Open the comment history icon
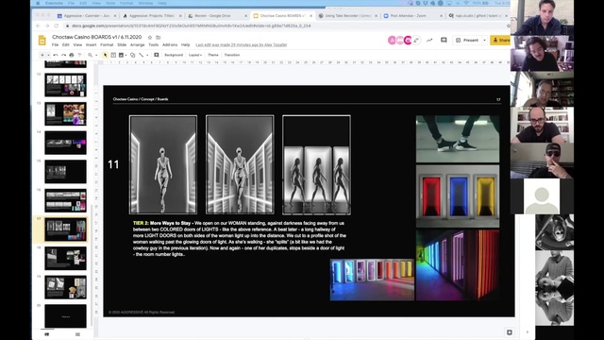The width and height of the screenshot is (604, 340). click(x=444, y=40)
